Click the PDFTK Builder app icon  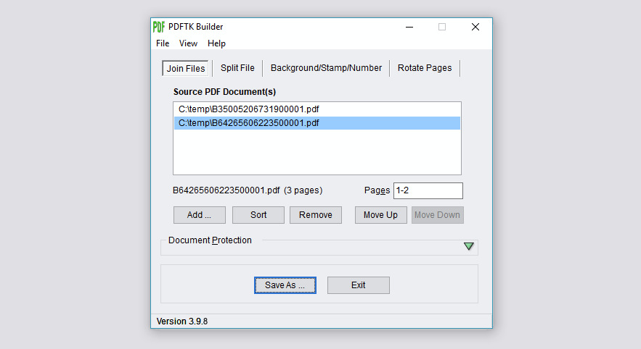[x=159, y=27]
